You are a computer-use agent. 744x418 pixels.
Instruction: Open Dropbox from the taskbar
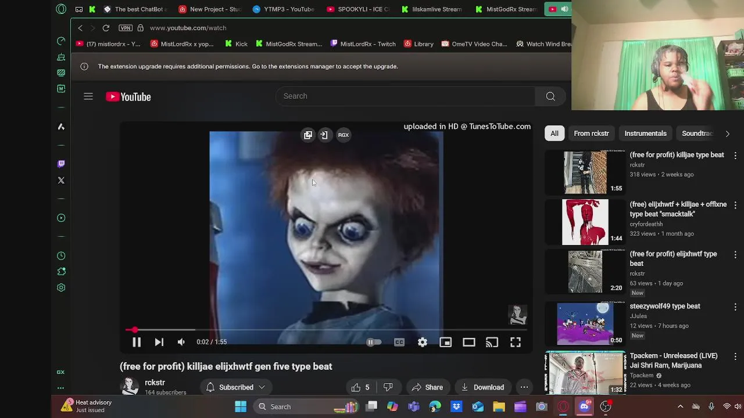coord(456,406)
